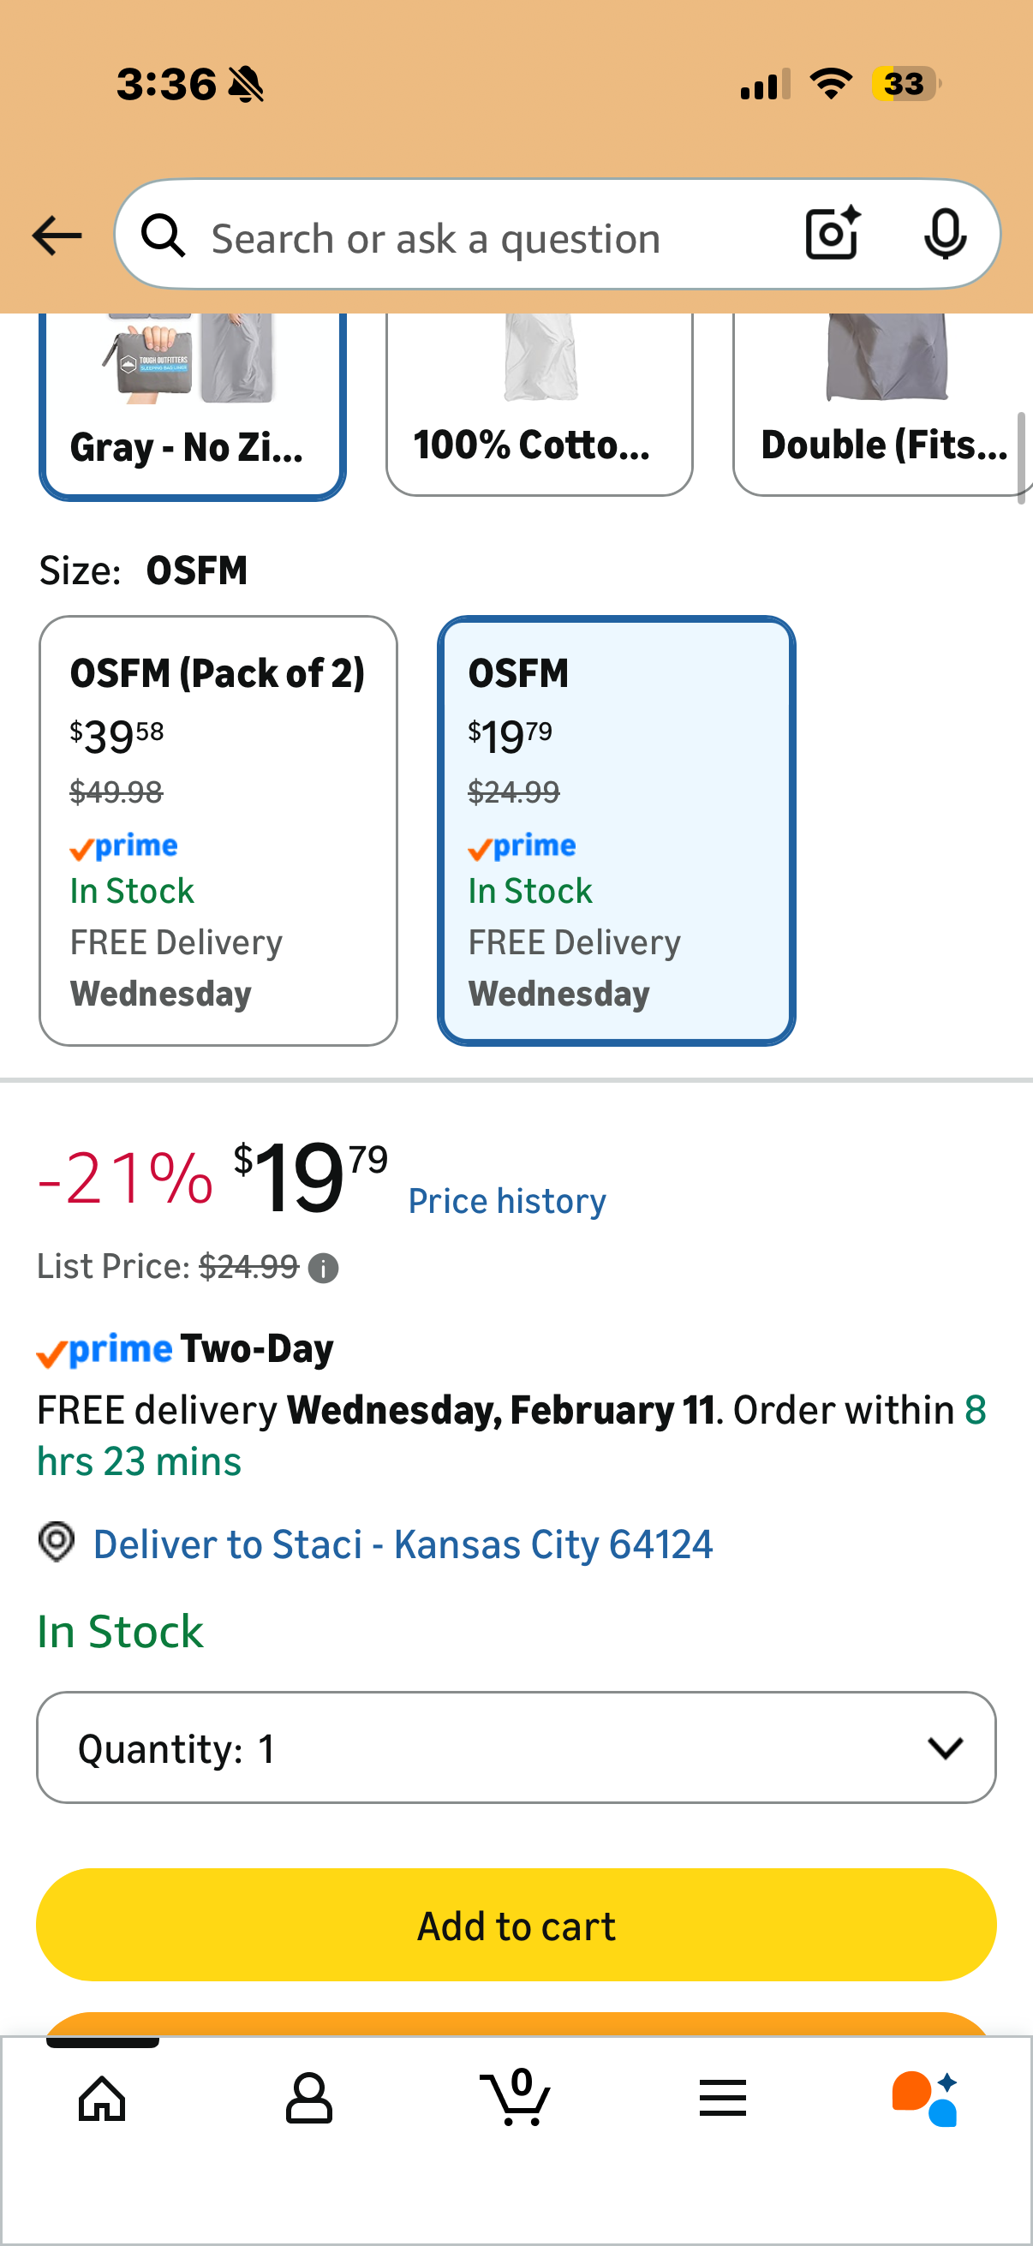
Task: Tap the List Price info icon
Action: pos(324,1268)
